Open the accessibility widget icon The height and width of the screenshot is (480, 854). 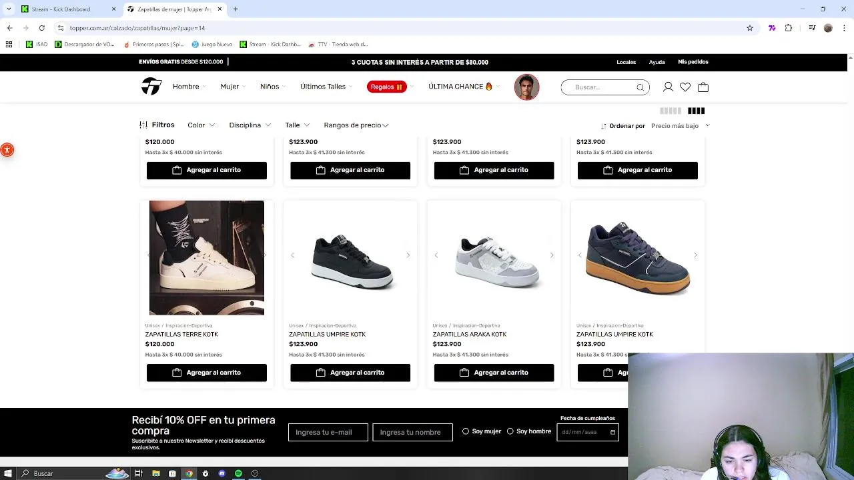tap(7, 149)
